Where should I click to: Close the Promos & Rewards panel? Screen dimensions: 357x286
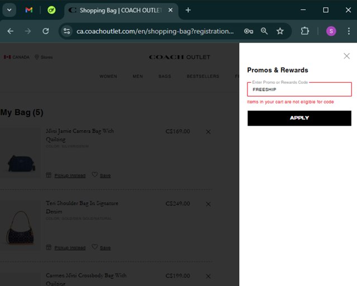(346, 56)
